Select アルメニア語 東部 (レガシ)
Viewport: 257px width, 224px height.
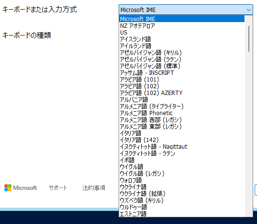coord(182,126)
